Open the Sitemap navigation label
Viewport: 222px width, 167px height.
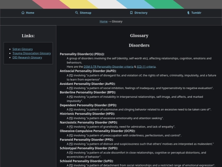point(86,13)
